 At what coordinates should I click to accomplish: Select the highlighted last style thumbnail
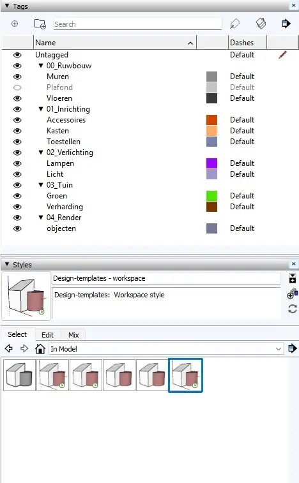click(x=185, y=375)
